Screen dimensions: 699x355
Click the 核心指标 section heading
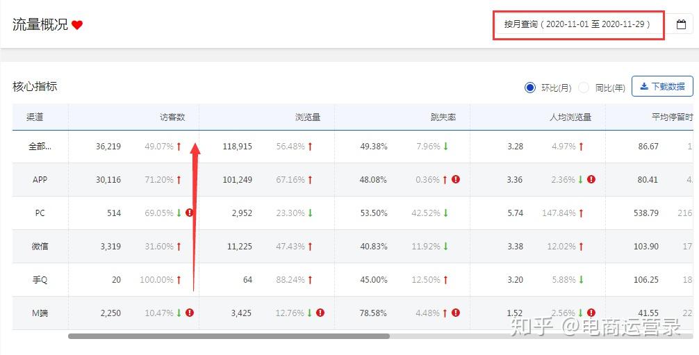[35, 87]
